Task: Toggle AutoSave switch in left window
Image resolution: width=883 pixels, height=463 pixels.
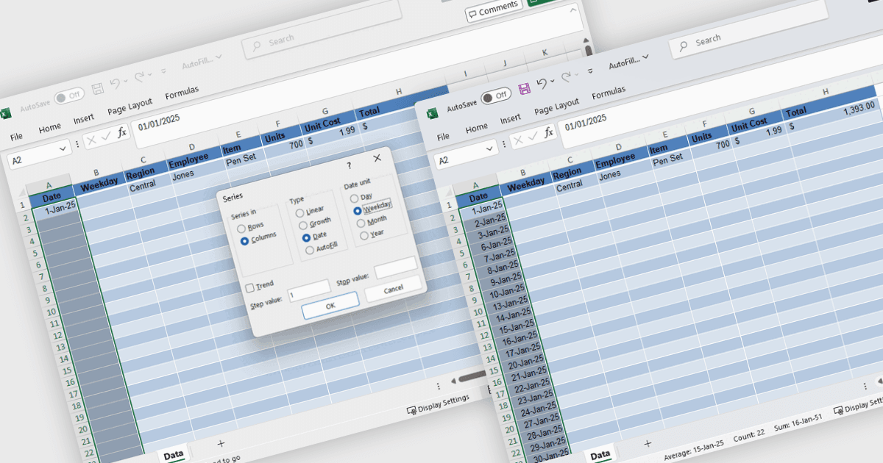Action: pyautogui.click(x=69, y=96)
